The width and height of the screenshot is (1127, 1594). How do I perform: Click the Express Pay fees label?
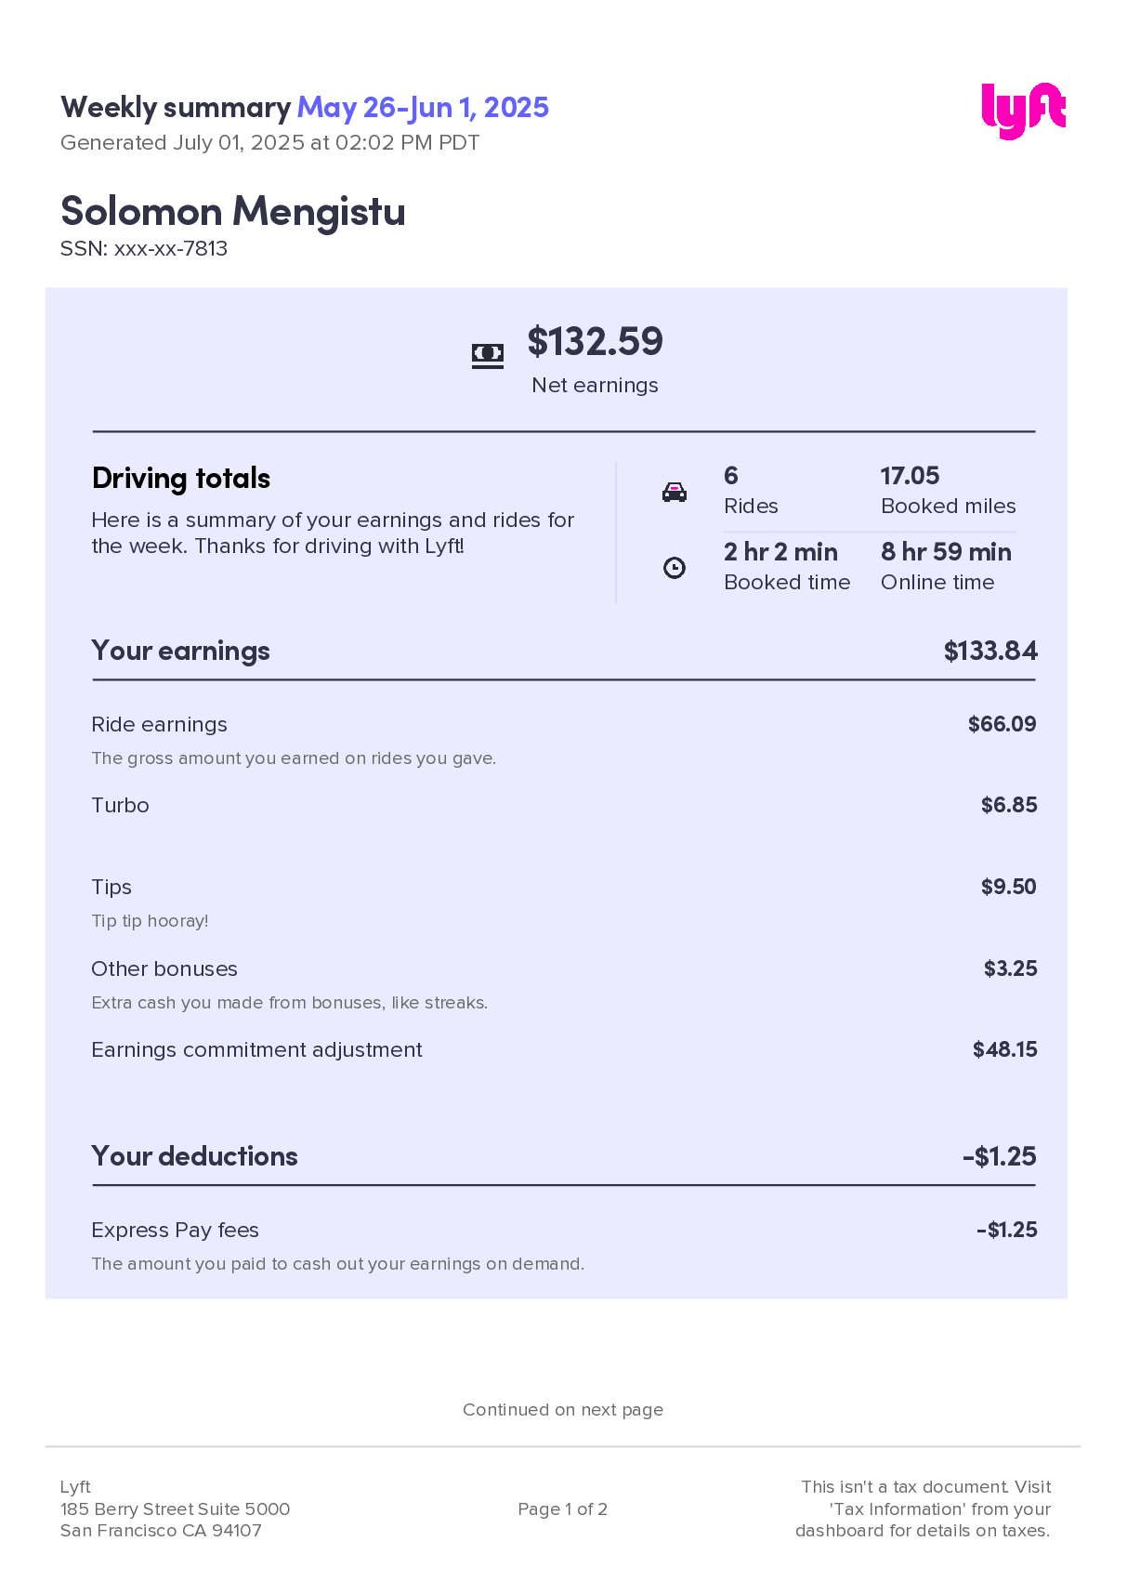175,1230
